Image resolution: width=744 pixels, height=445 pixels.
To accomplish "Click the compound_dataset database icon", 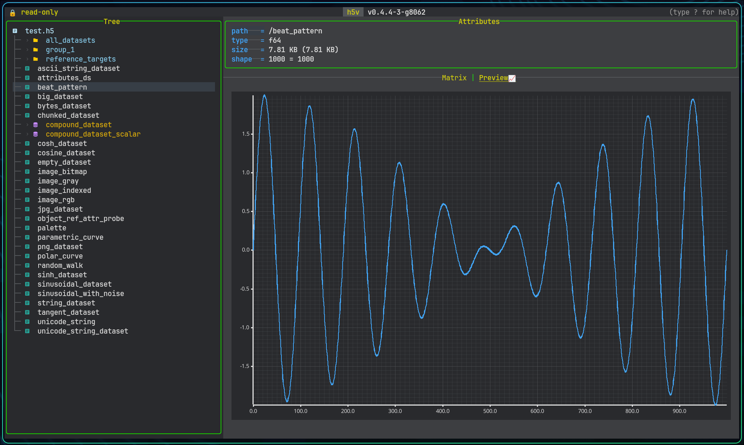I will click(36, 125).
